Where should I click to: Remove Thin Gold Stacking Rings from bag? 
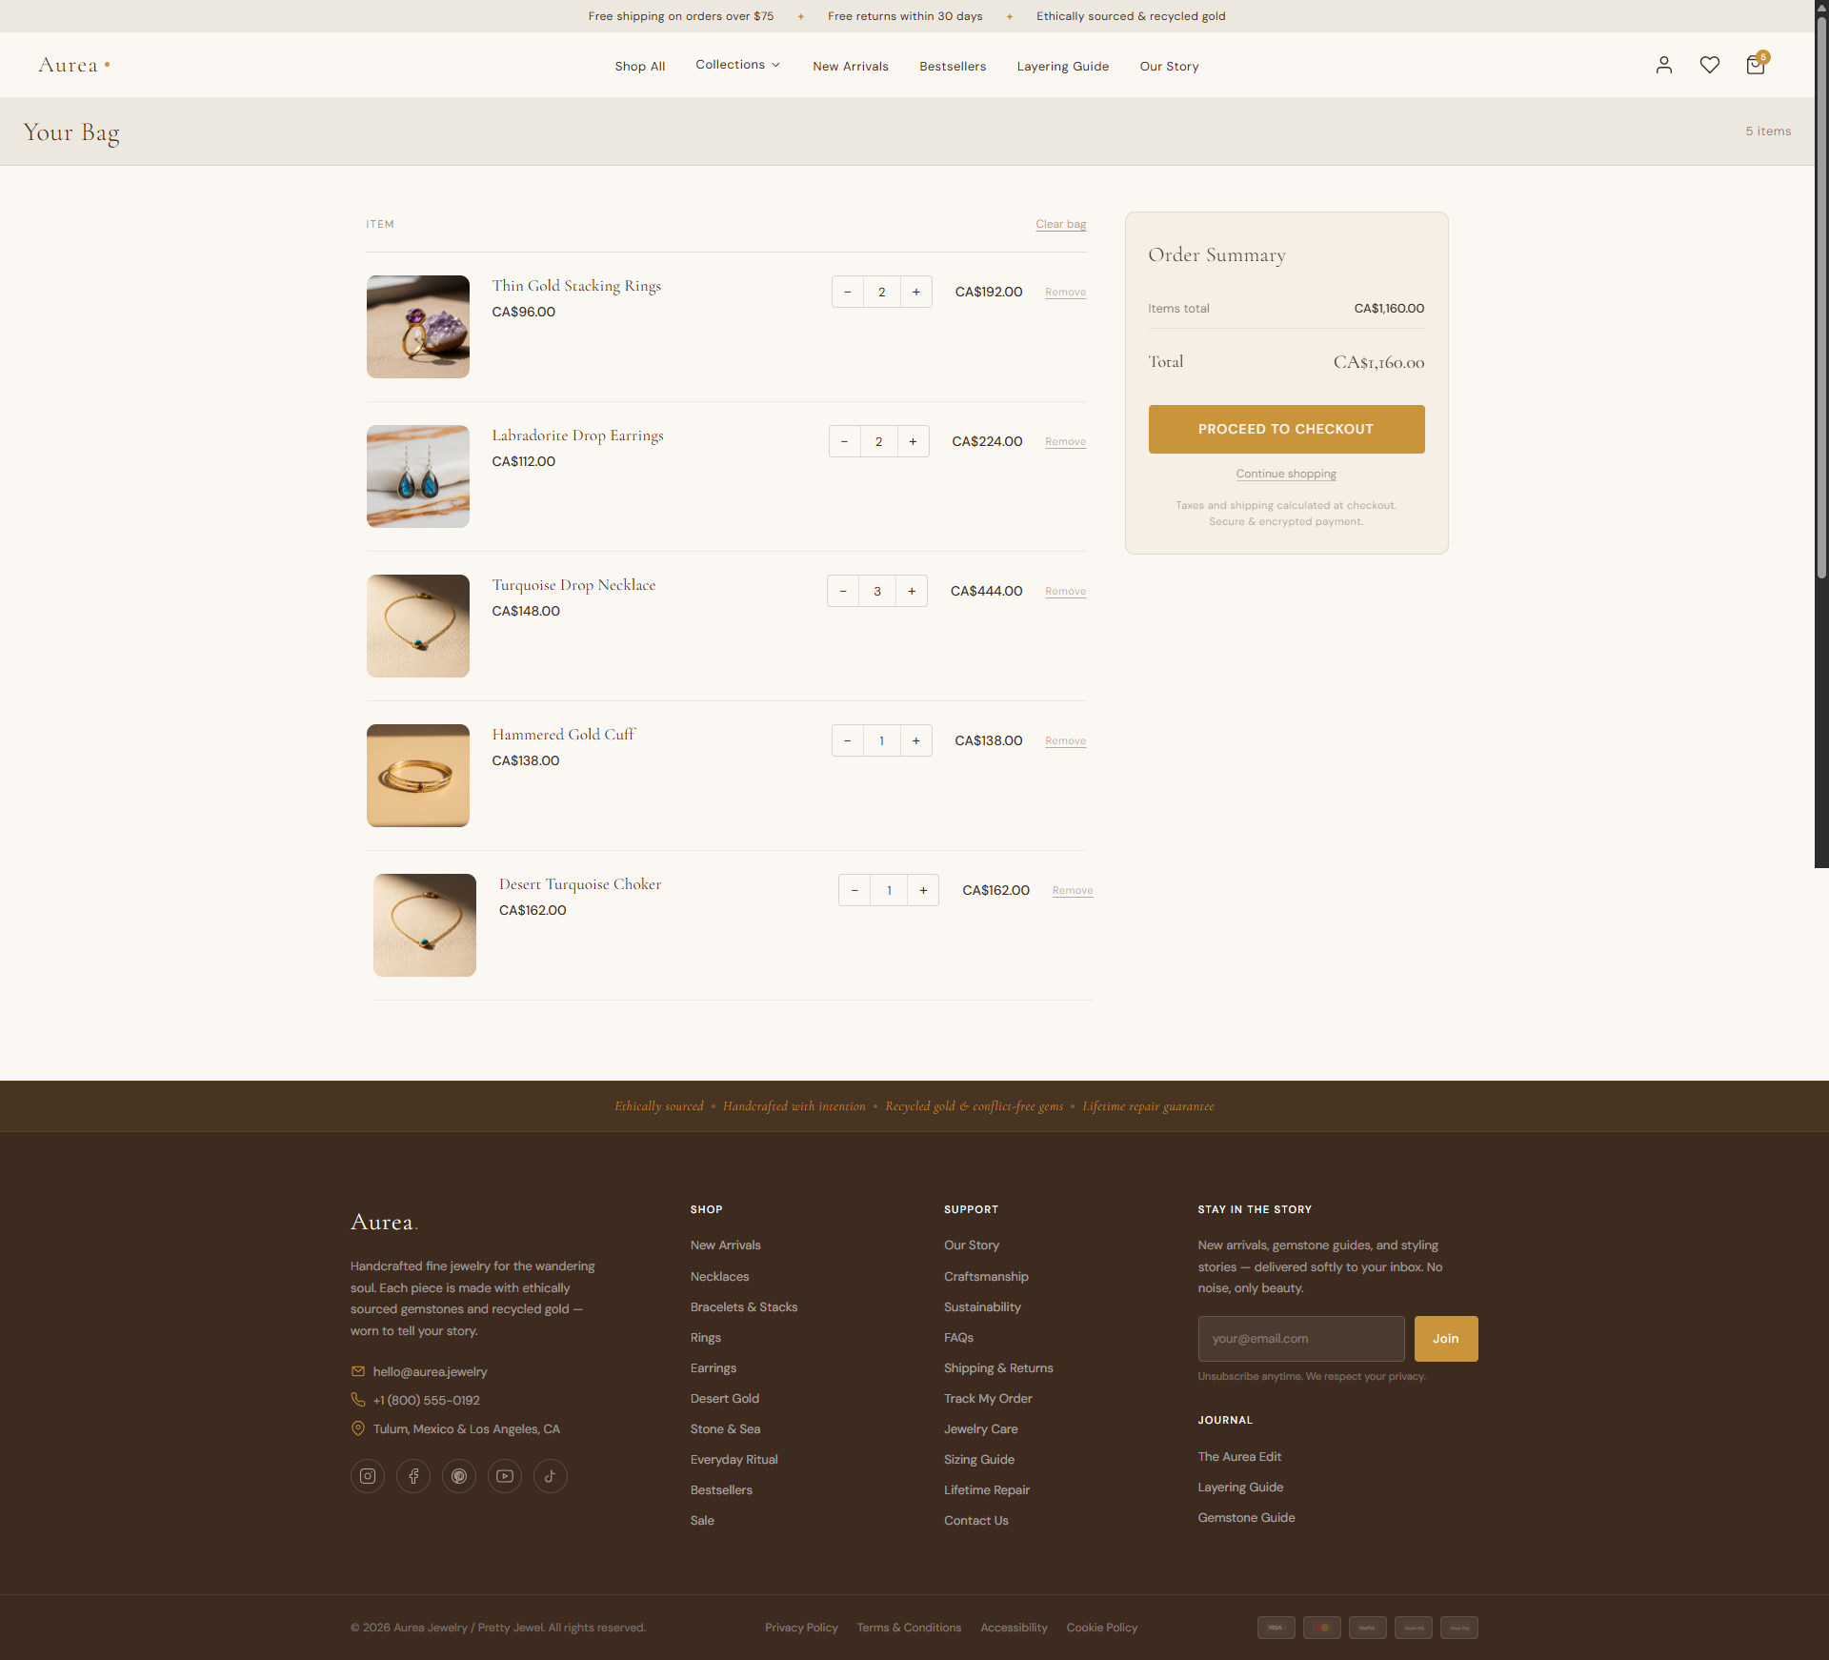coord(1065,292)
